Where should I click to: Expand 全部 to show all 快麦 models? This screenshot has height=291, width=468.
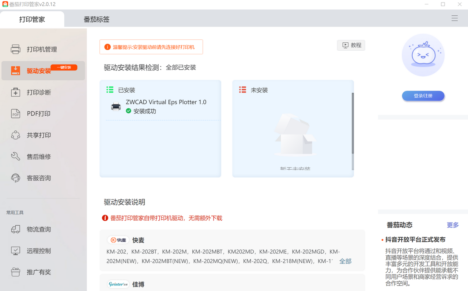click(345, 261)
